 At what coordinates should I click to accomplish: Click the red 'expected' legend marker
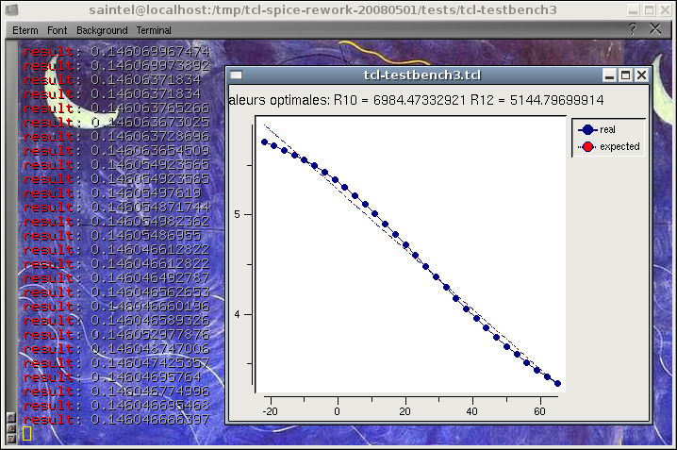(588, 146)
